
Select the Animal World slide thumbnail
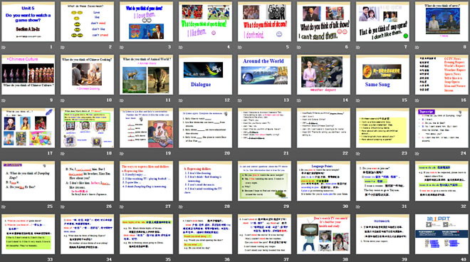146,75
